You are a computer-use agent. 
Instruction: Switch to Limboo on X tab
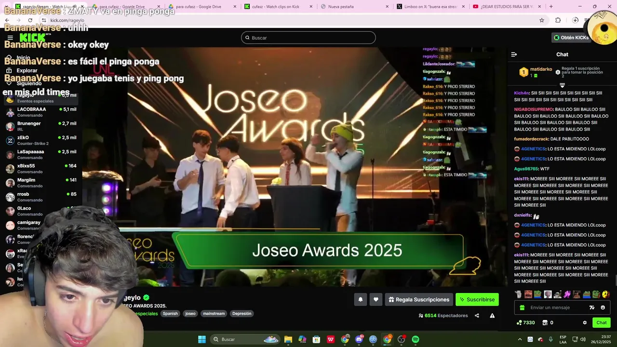(430, 6)
